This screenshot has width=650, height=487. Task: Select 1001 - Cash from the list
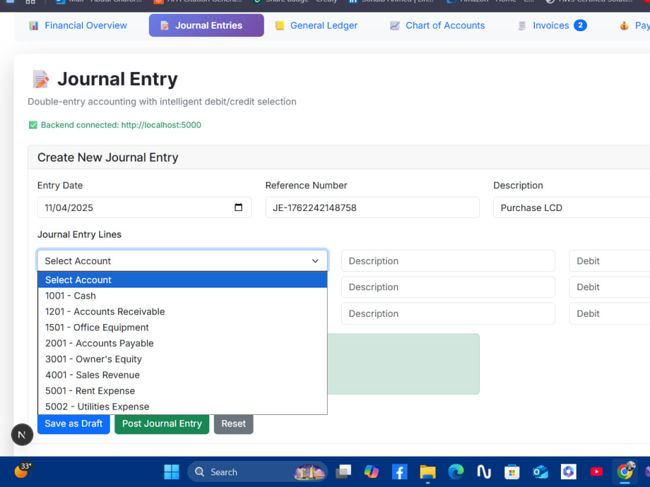coord(183,295)
